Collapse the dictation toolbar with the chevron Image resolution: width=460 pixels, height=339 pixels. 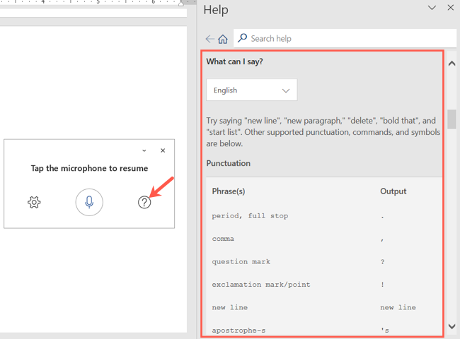(x=144, y=150)
